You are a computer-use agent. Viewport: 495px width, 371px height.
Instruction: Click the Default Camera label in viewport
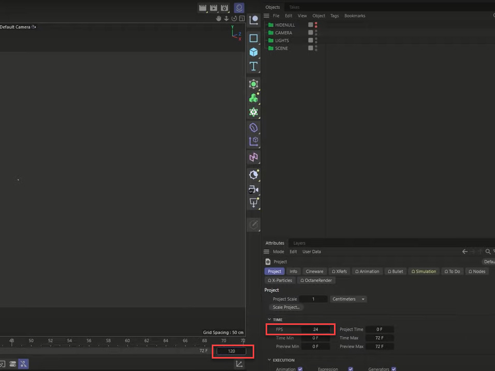click(x=14, y=26)
